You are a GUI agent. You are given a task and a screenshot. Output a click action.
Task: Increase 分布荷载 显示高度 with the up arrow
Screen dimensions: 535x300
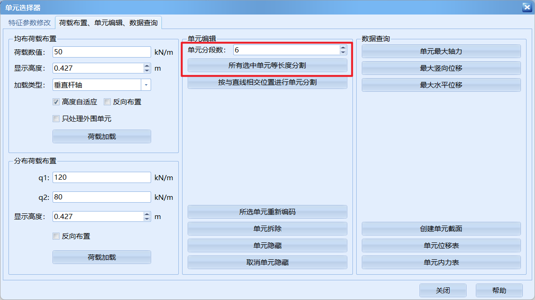(147, 214)
